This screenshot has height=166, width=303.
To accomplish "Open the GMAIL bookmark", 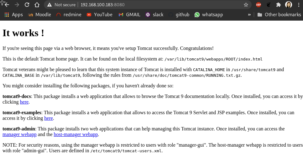I will [129, 15].
